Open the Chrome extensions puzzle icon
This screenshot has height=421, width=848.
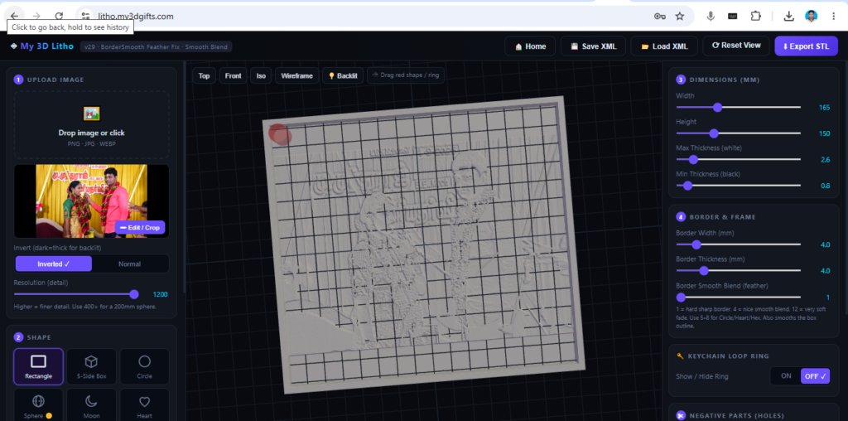click(x=755, y=17)
